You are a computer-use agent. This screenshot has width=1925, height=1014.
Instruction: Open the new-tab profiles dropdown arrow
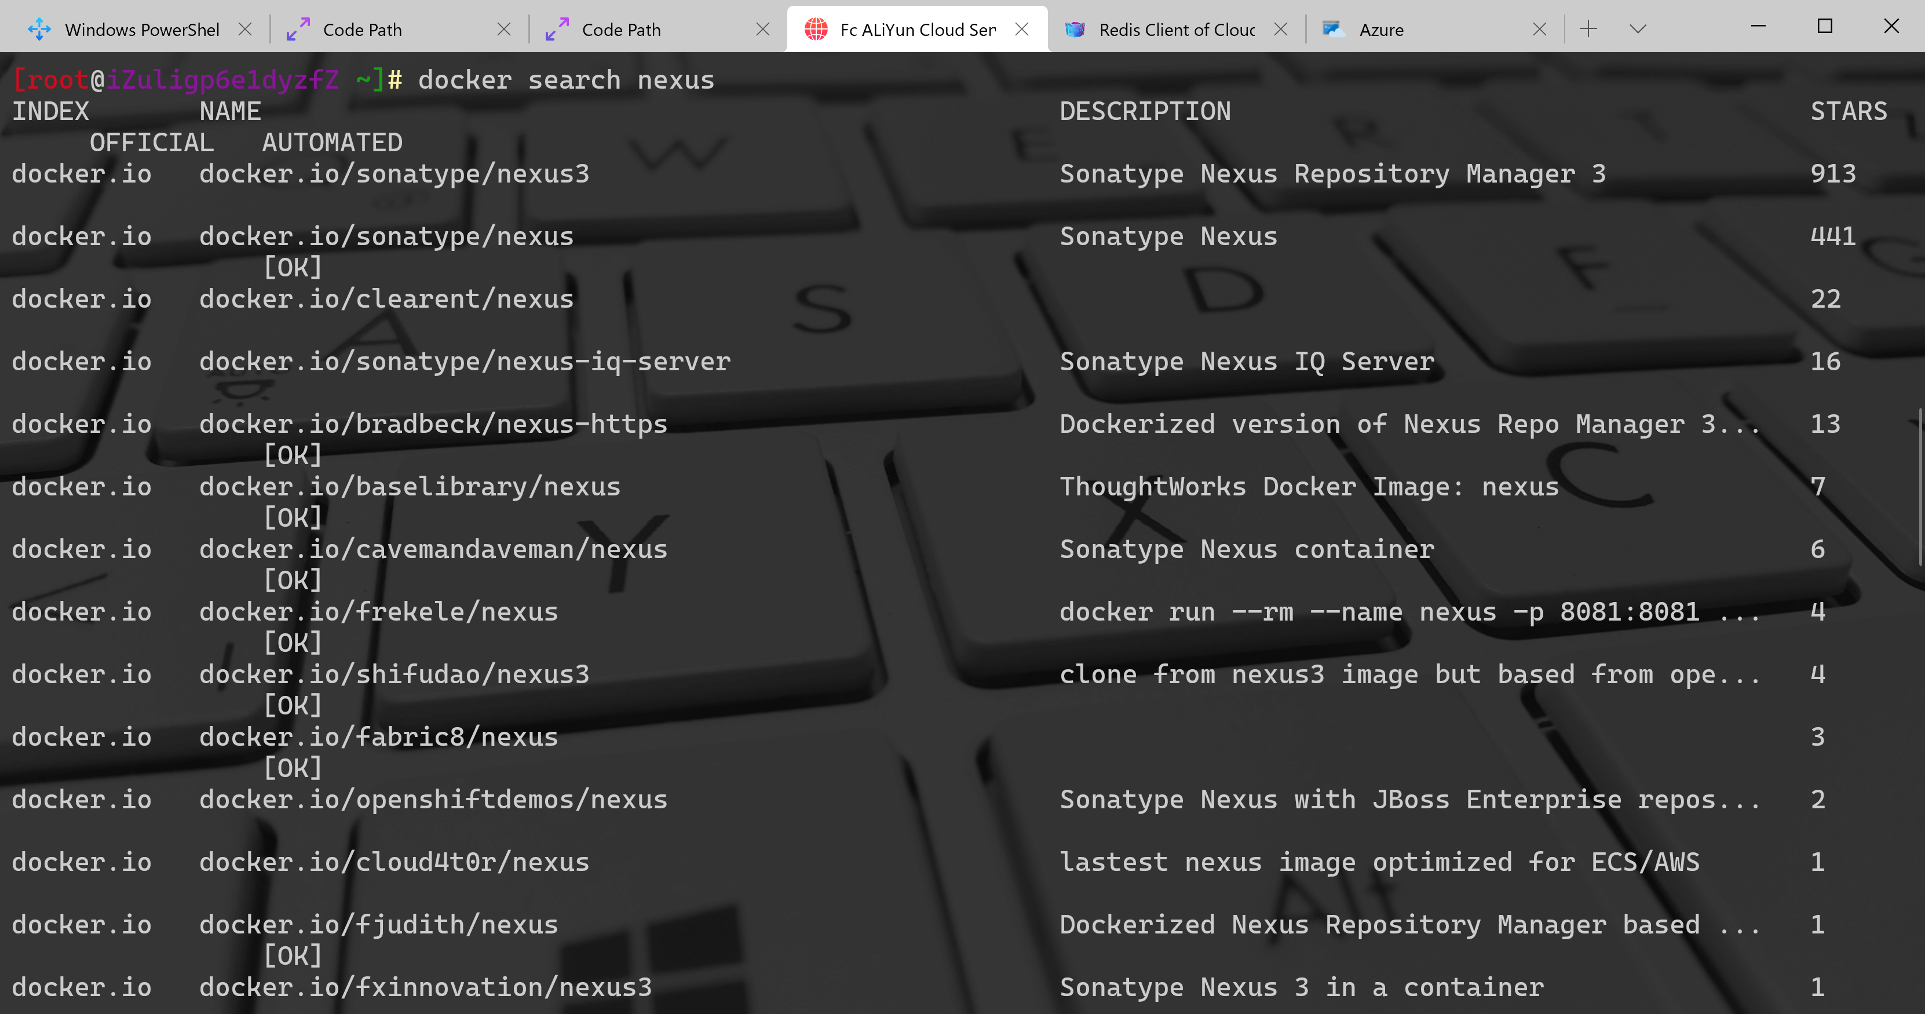pos(1637,29)
